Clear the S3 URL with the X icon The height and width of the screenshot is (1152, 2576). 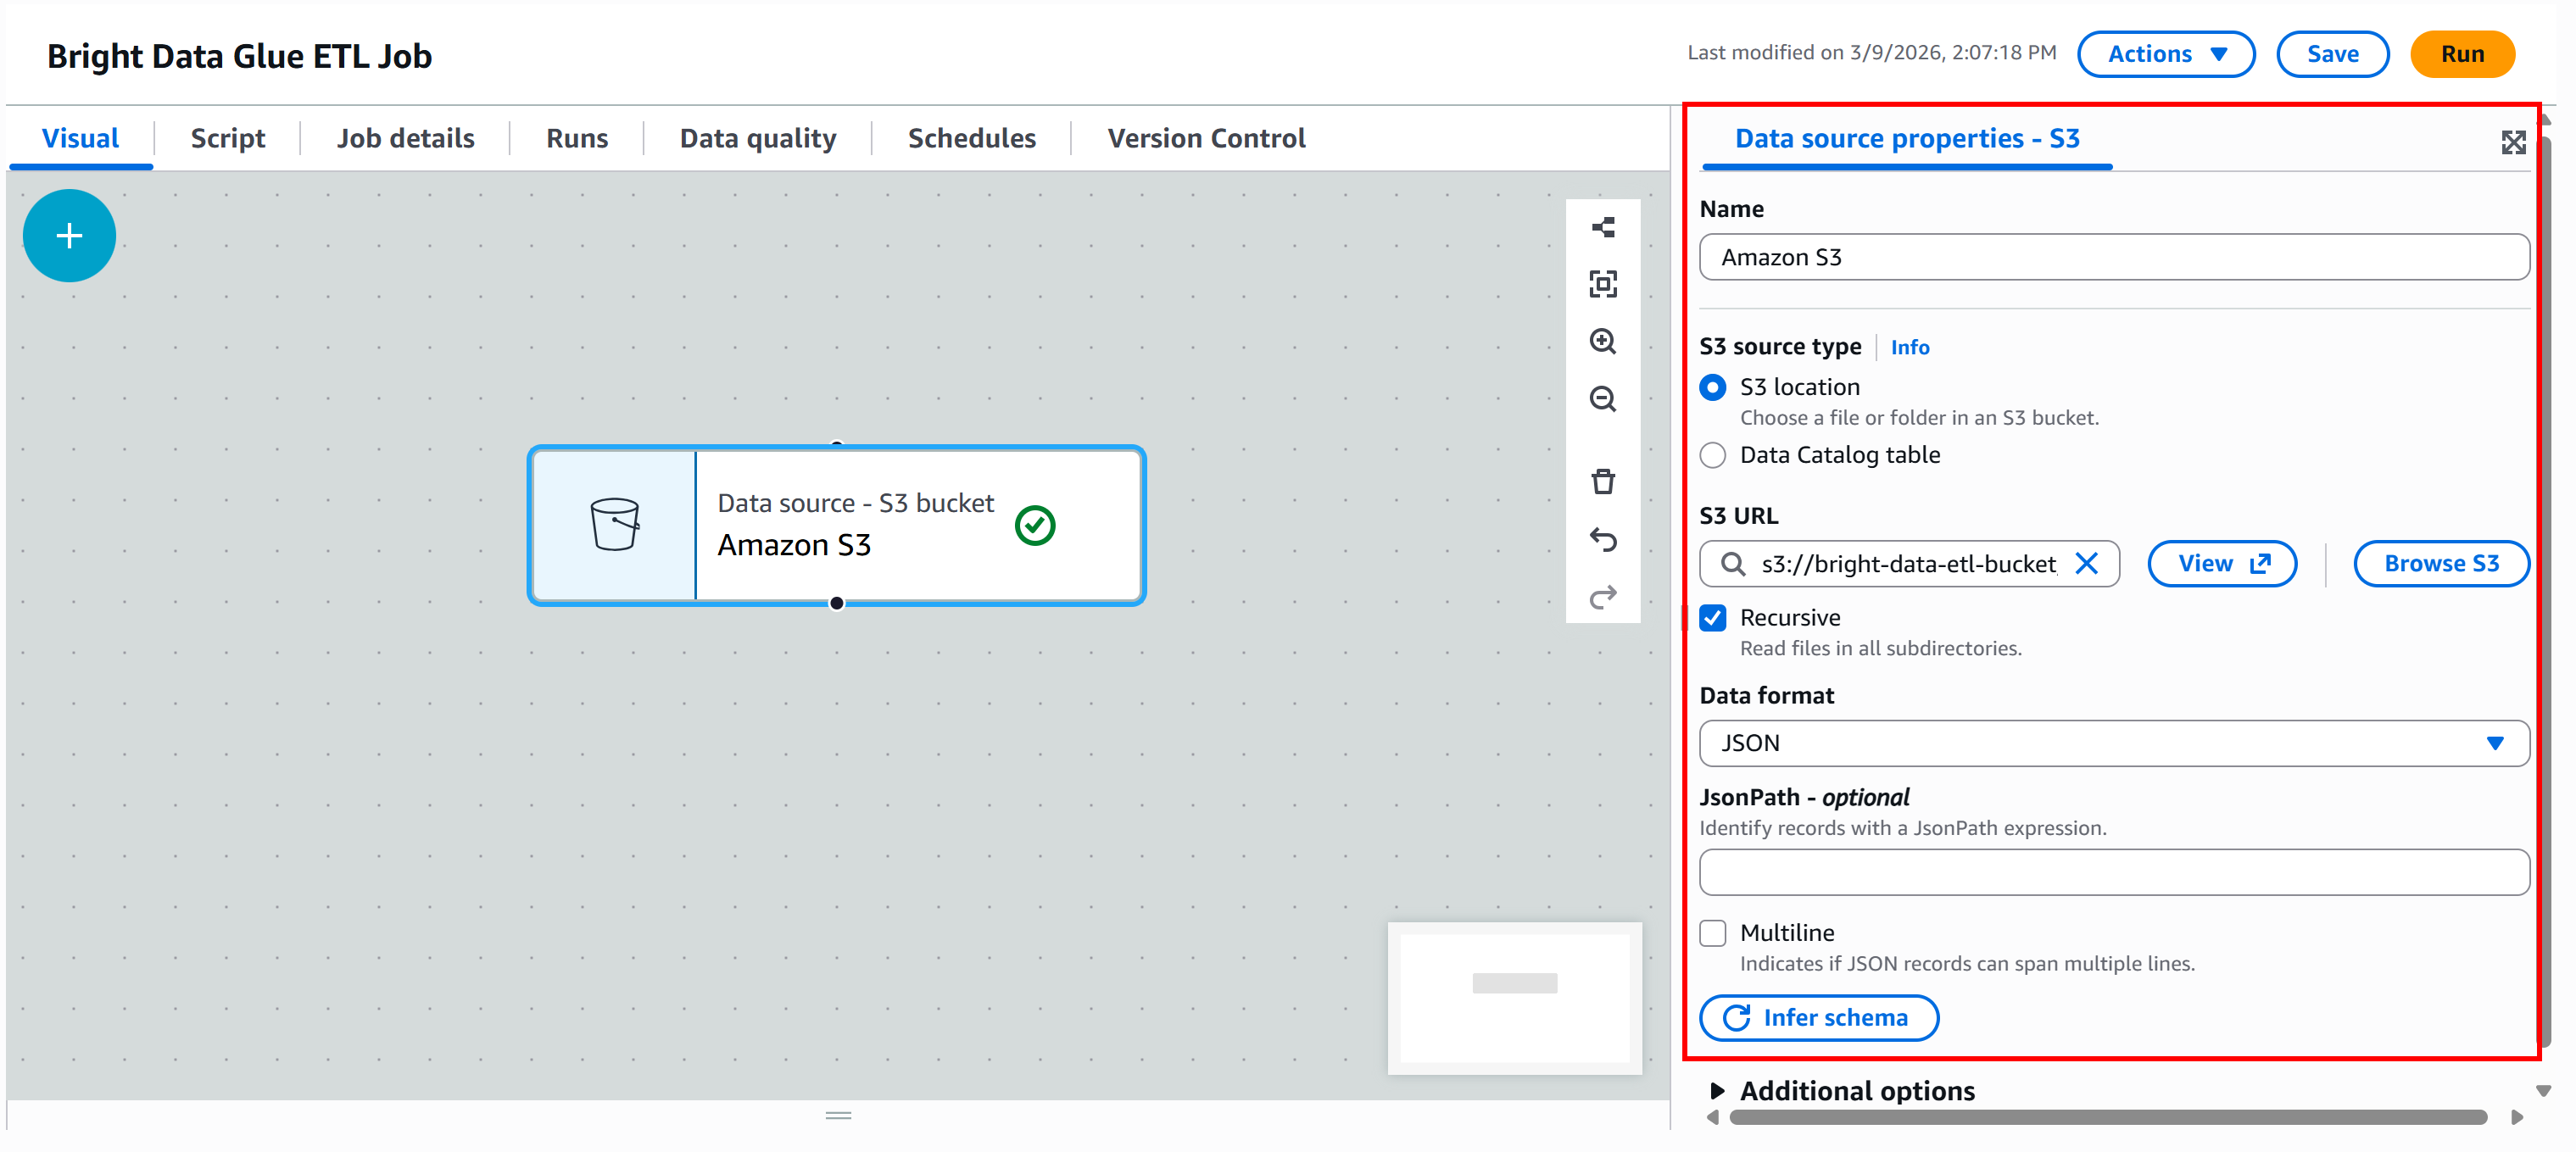point(2087,563)
